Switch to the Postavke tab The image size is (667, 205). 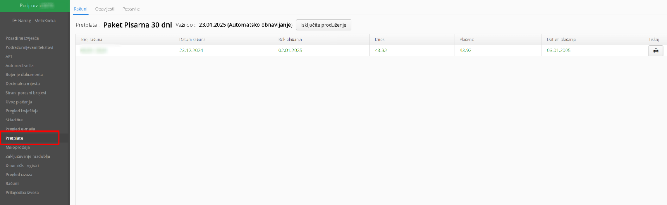131,9
